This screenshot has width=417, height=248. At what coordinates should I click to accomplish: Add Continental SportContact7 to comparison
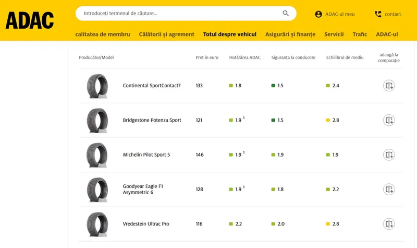click(x=389, y=86)
